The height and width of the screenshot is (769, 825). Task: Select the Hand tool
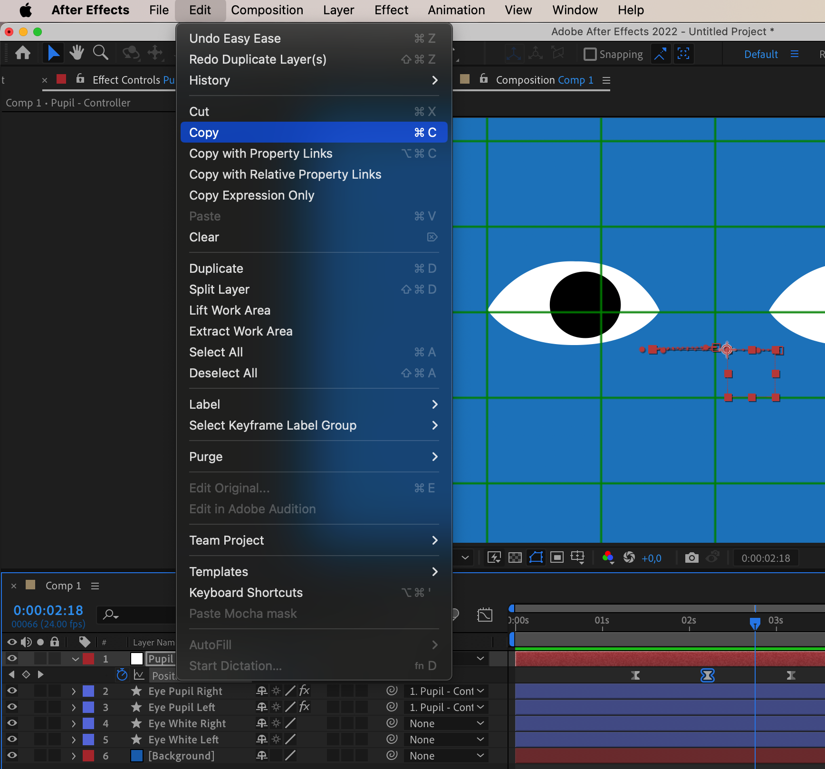[x=77, y=53]
